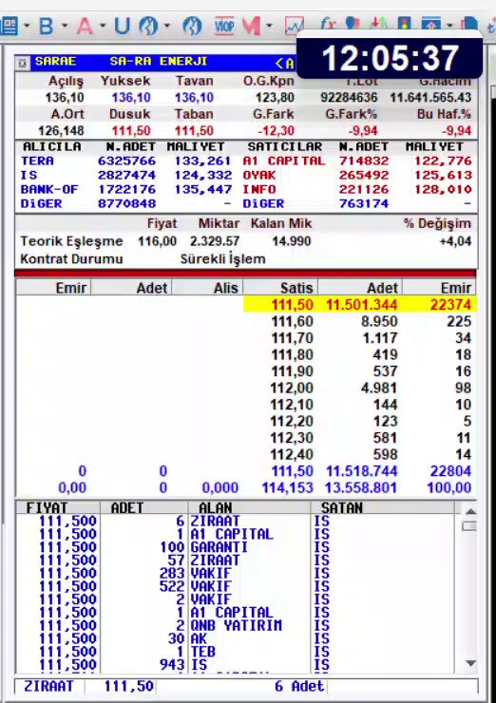Open the dropdown arrow next to the B icon
Image resolution: width=496 pixels, height=703 pixels.
65,26
